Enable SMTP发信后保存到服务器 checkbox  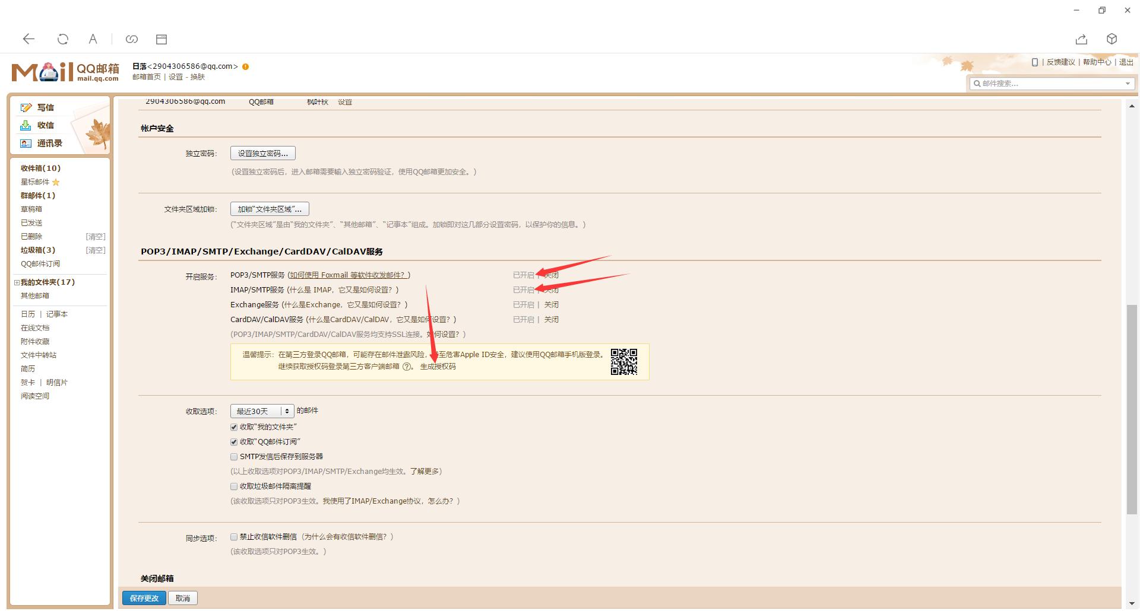click(234, 457)
